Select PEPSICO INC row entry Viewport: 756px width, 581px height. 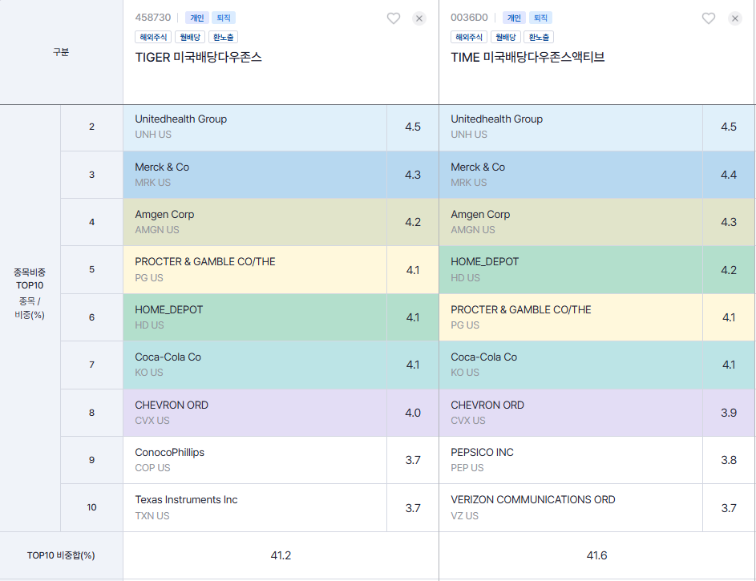(570, 460)
